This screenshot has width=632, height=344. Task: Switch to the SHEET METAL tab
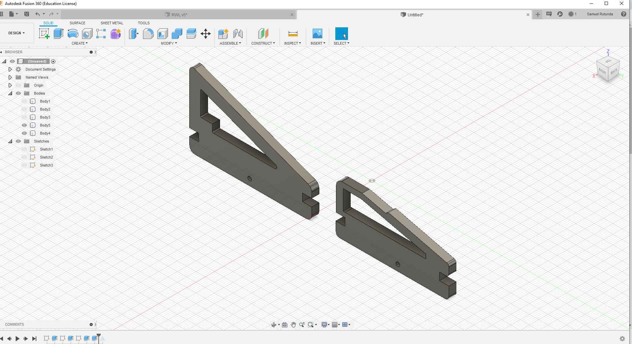[x=112, y=23]
